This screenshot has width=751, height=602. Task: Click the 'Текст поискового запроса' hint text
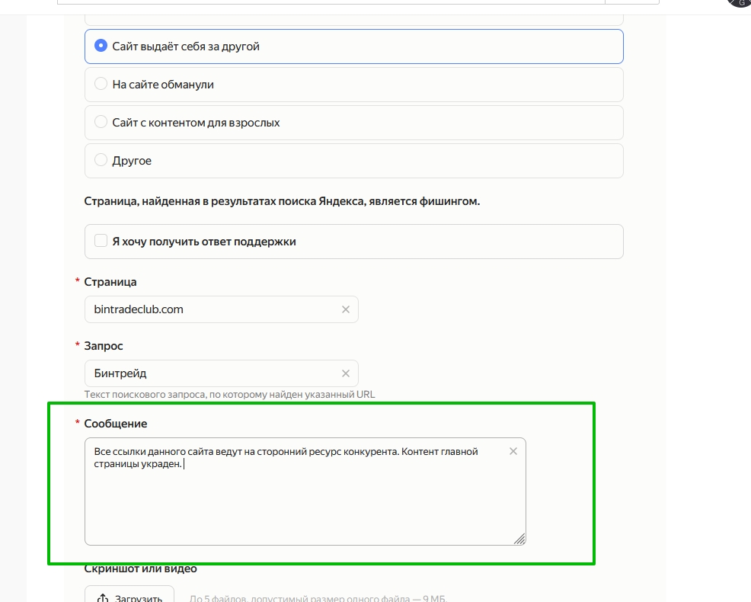(x=229, y=395)
